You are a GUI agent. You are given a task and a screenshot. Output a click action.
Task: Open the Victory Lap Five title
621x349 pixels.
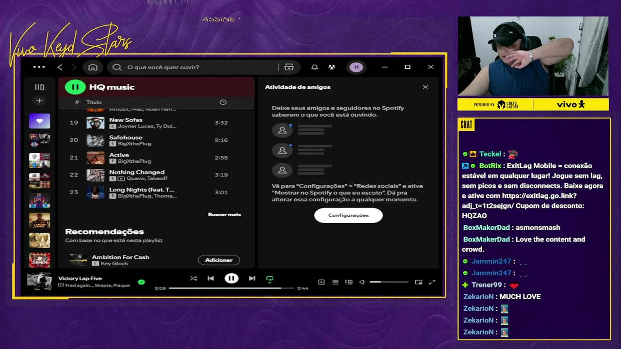coord(80,278)
